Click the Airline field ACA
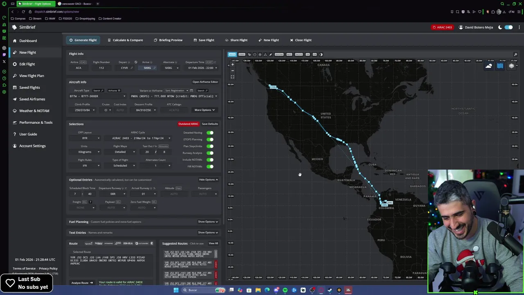Image resolution: width=524 pixels, height=295 pixels. pos(79,68)
